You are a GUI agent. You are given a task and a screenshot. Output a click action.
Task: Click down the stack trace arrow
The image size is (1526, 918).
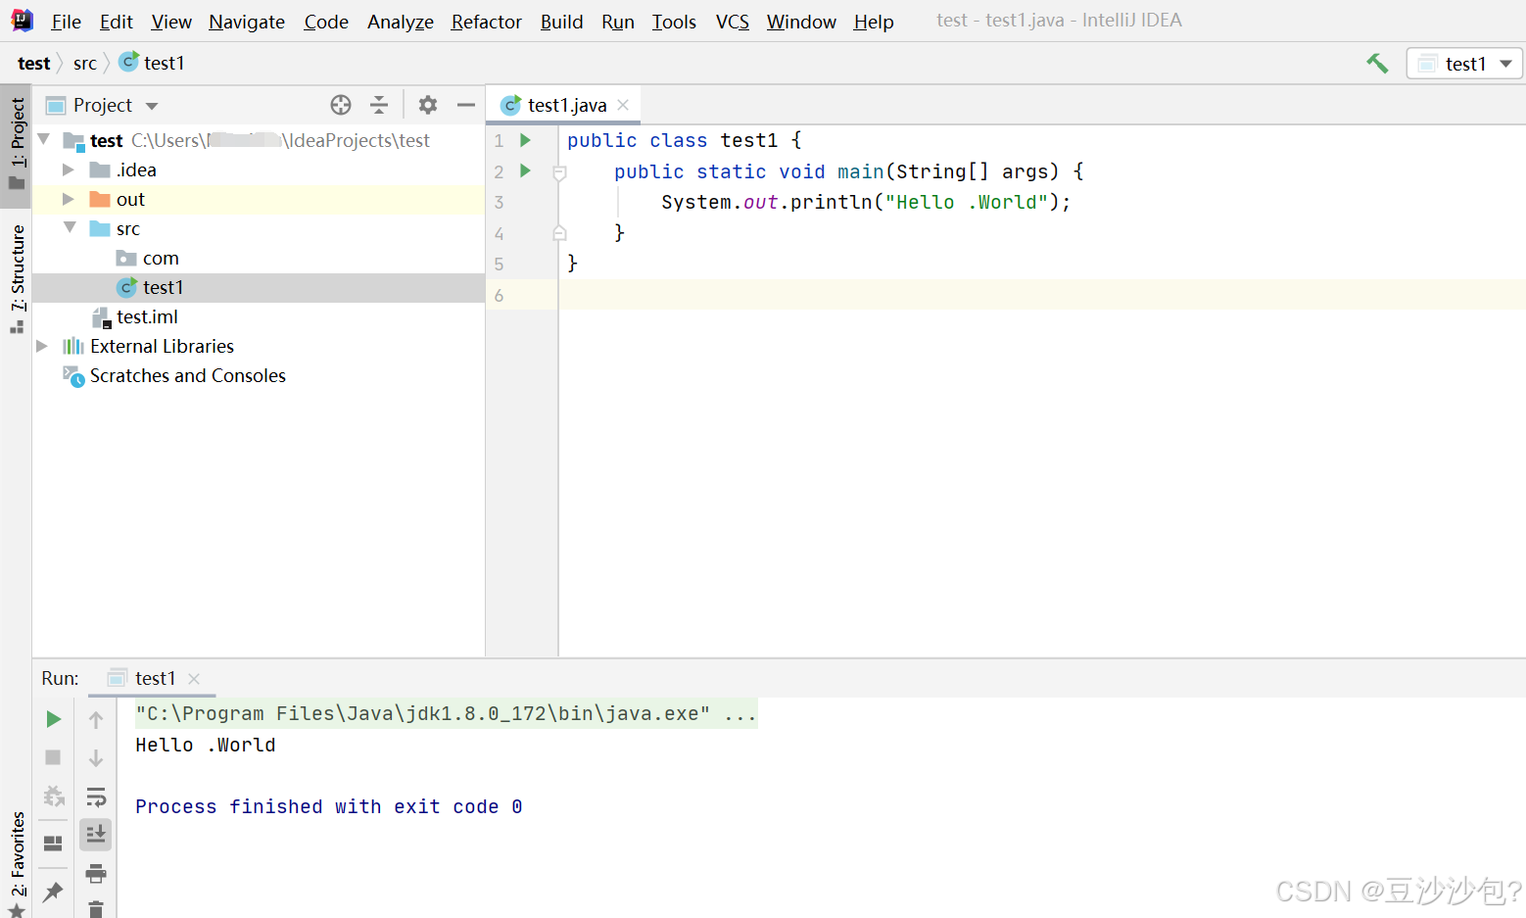(96, 757)
